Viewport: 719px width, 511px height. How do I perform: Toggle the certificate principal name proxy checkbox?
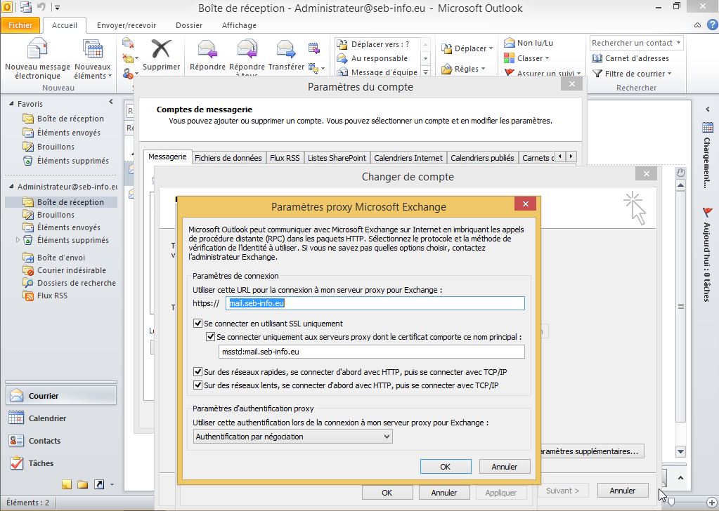210,336
